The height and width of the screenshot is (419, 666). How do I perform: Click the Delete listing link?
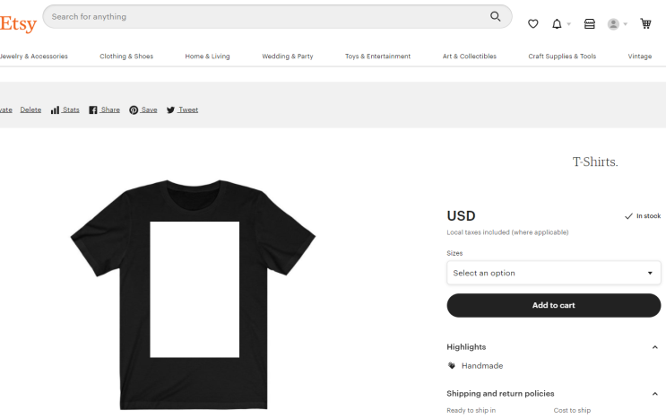30,109
